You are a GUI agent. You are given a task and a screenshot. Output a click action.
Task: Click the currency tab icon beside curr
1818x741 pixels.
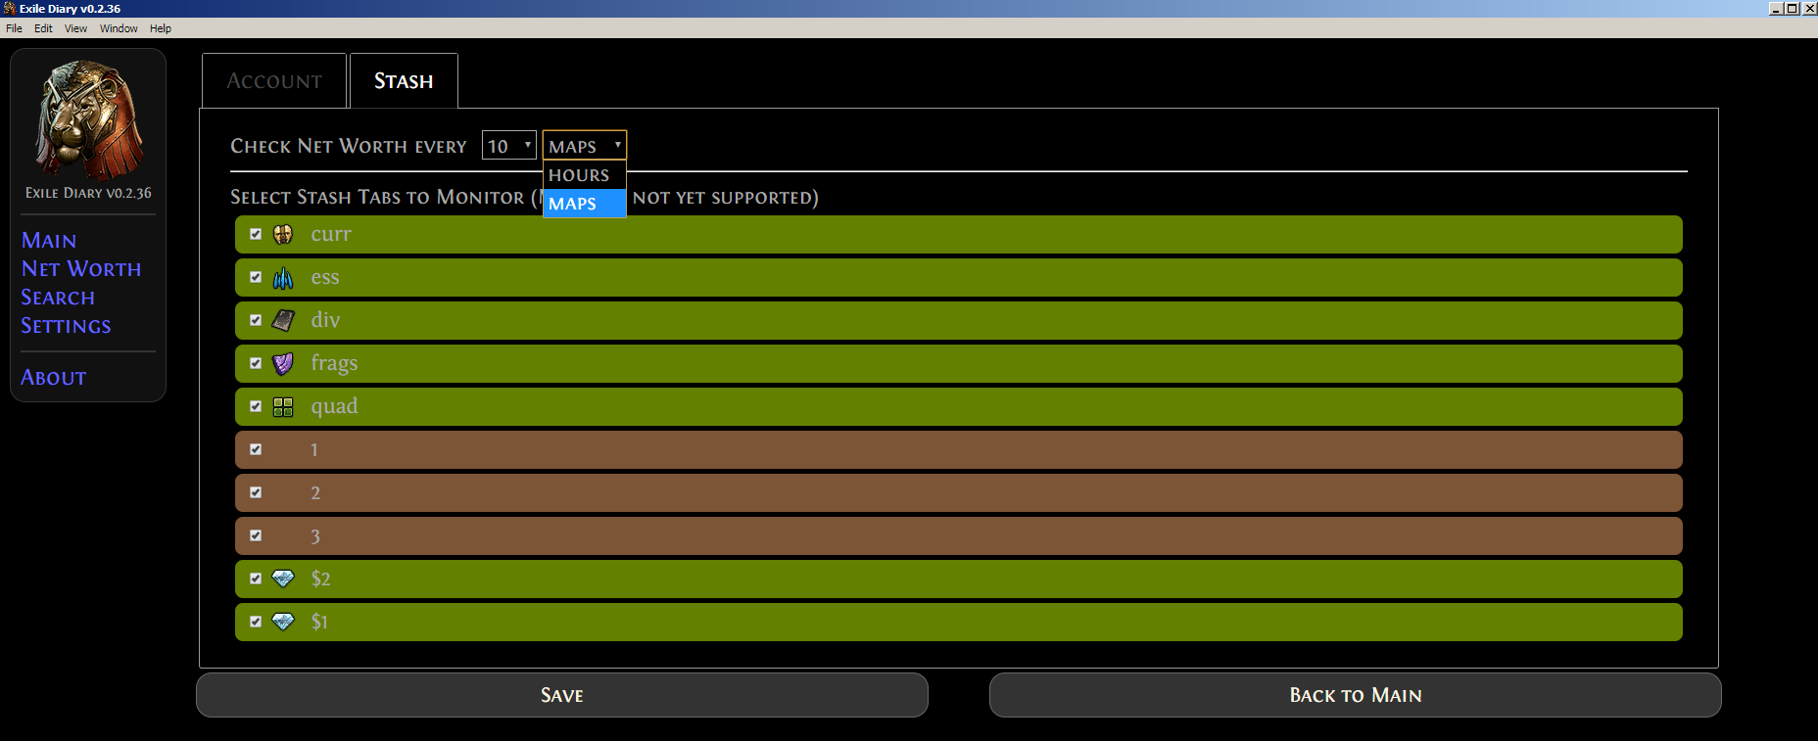click(x=283, y=234)
